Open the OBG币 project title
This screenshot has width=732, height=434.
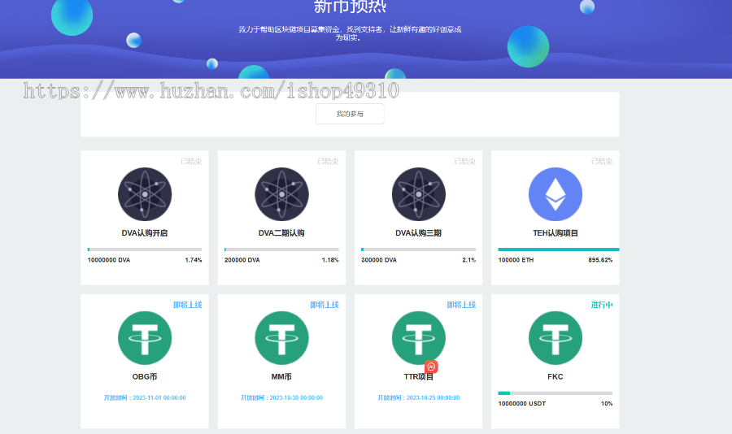tap(145, 376)
